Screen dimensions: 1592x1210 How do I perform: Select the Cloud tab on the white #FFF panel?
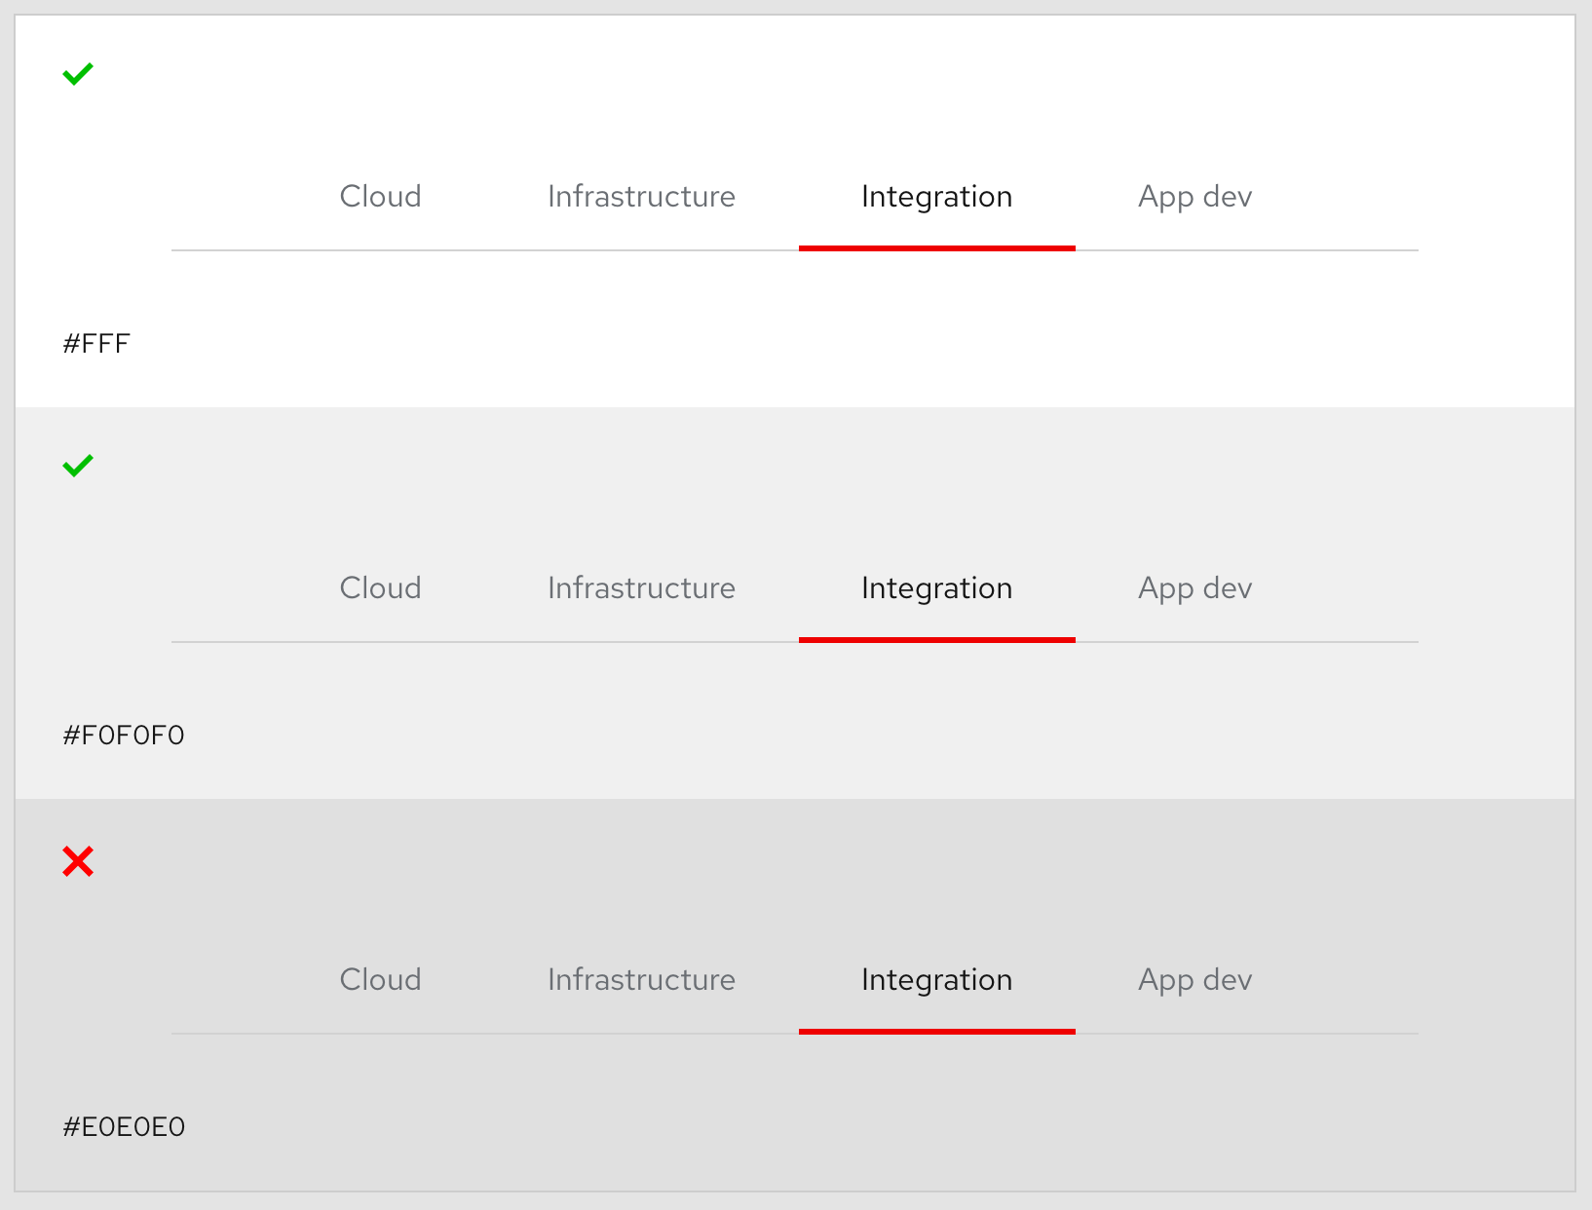point(380,197)
